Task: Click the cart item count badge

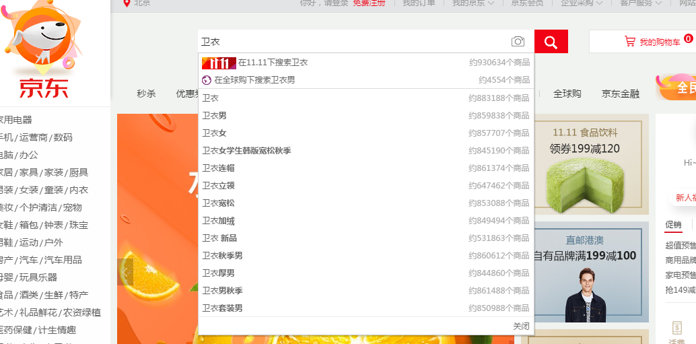Action: 689,39
